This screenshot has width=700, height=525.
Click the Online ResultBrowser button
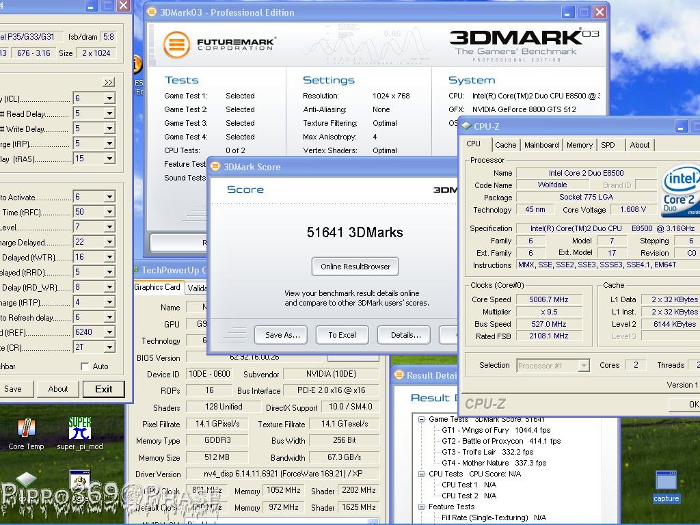point(355,267)
